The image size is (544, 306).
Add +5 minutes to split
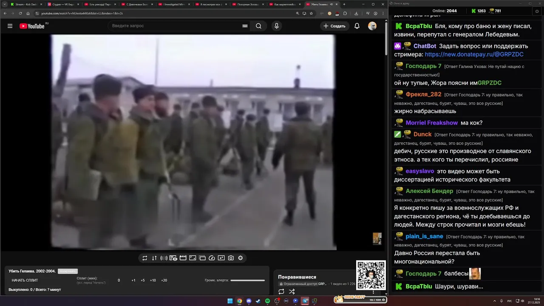[x=143, y=280]
